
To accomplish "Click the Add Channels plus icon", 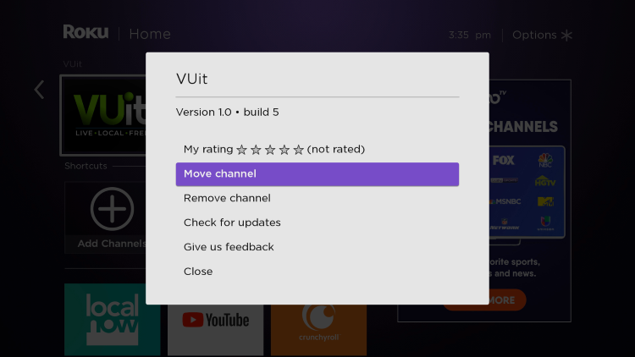I will click(112, 209).
